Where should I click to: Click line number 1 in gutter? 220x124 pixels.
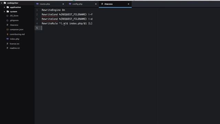37,10
